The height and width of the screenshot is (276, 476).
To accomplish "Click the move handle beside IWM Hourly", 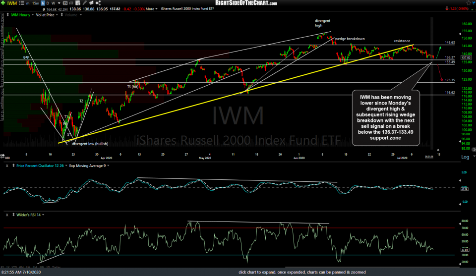I will [7, 15].
